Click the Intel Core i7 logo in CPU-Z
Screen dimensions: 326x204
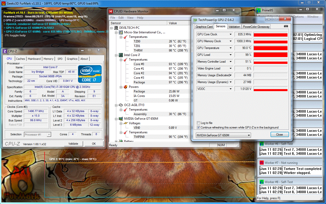[x=90, y=74]
